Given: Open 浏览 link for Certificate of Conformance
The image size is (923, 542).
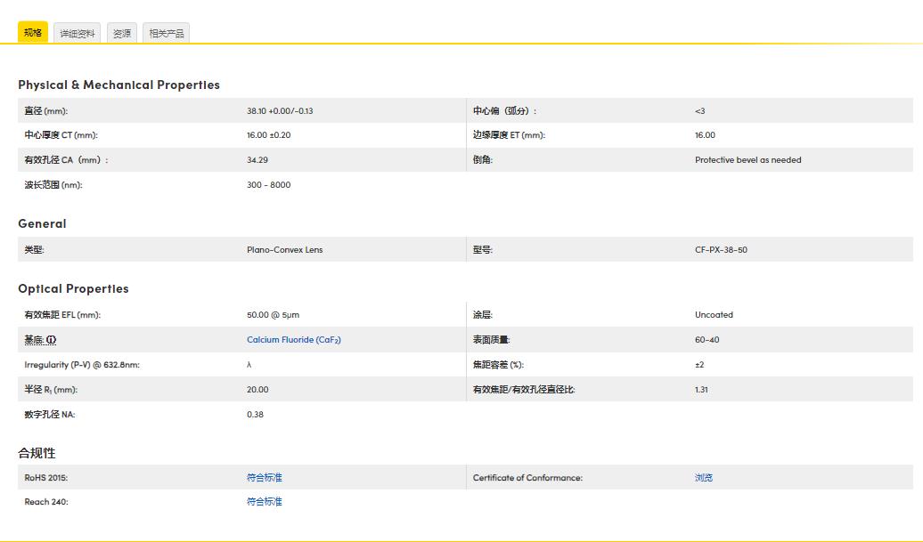Looking at the screenshot, I should (704, 478).
